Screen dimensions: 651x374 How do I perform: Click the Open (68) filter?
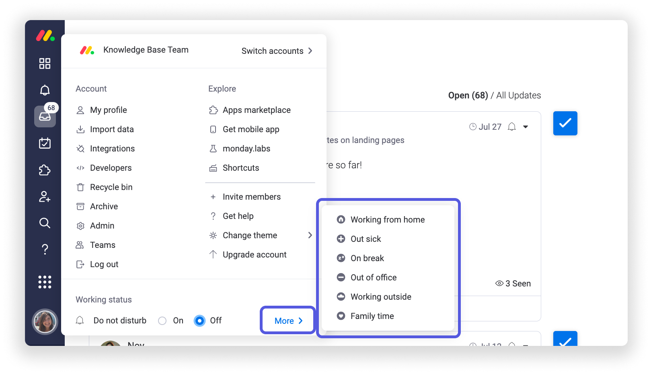(468, 96)
